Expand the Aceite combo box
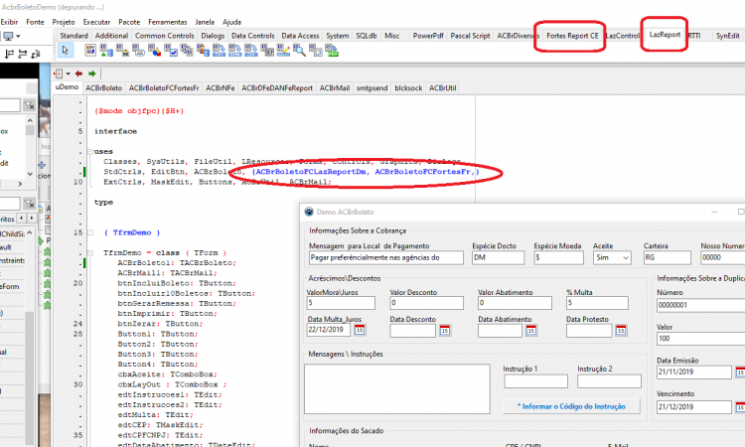745x447 pixels. tap(625, 257)
